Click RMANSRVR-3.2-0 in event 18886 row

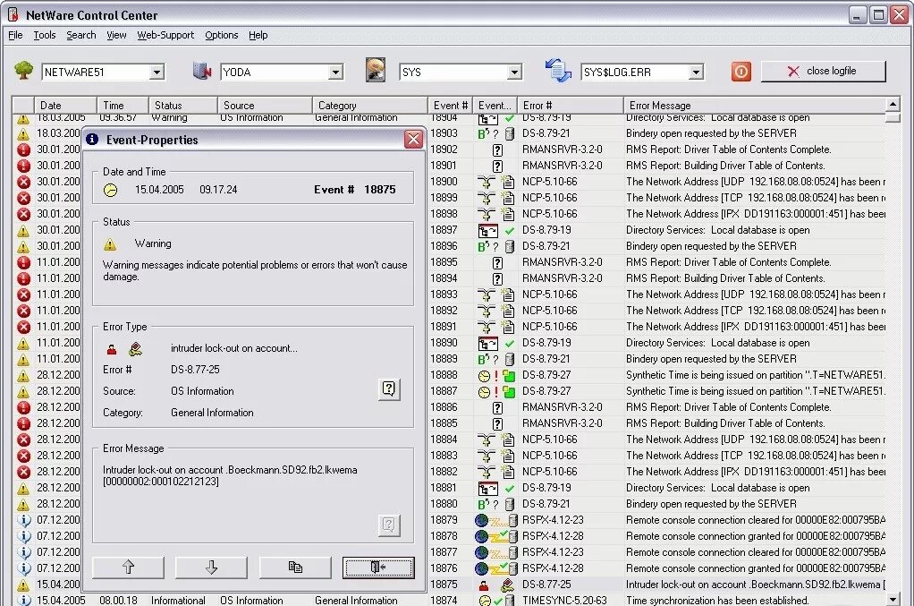point(563,407)
